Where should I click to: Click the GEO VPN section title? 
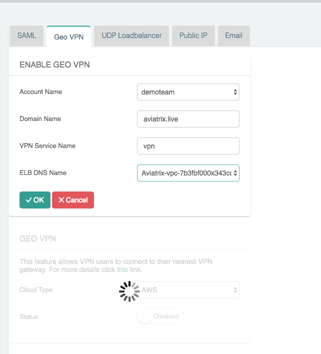37,238
